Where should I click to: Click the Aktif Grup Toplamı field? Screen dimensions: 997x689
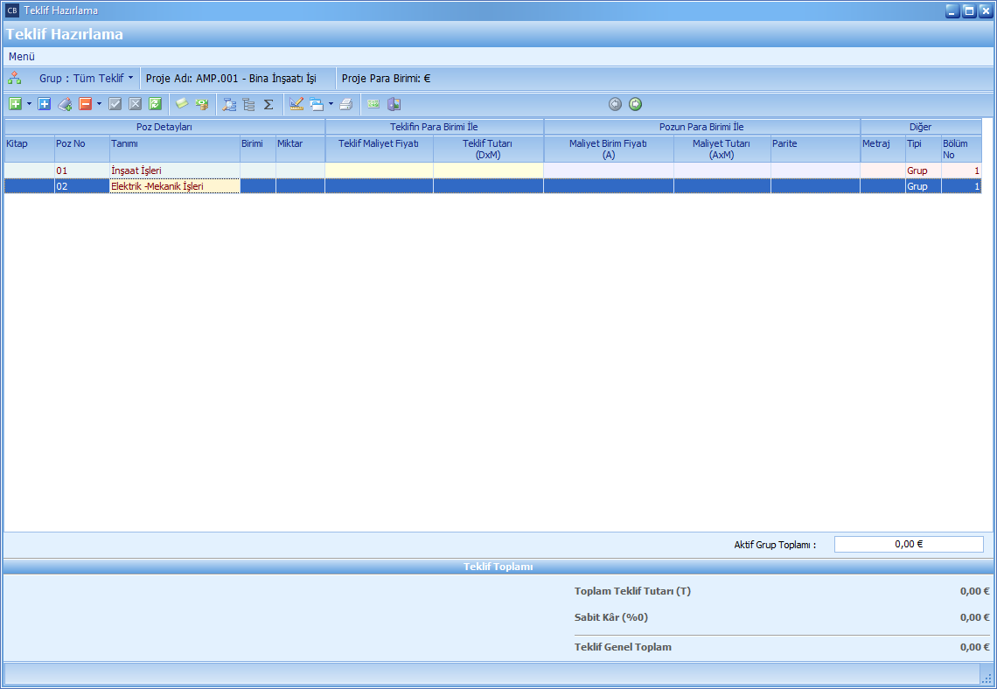tap(908, 544)
